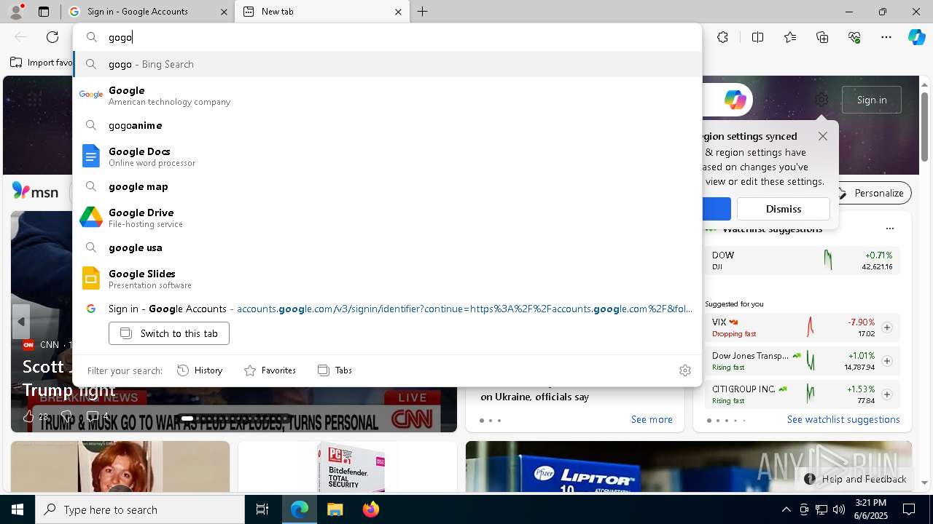Click the Switch to this tab button
This screenshot has width=933, height=524.
point(169,333)
